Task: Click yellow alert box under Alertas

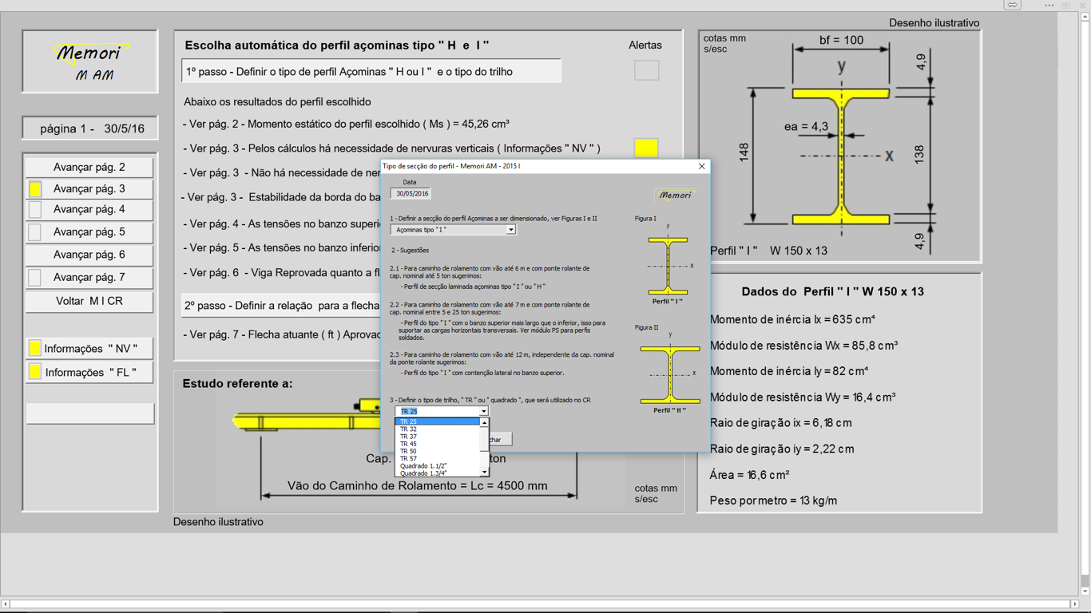Action: [x=646, y=148]
